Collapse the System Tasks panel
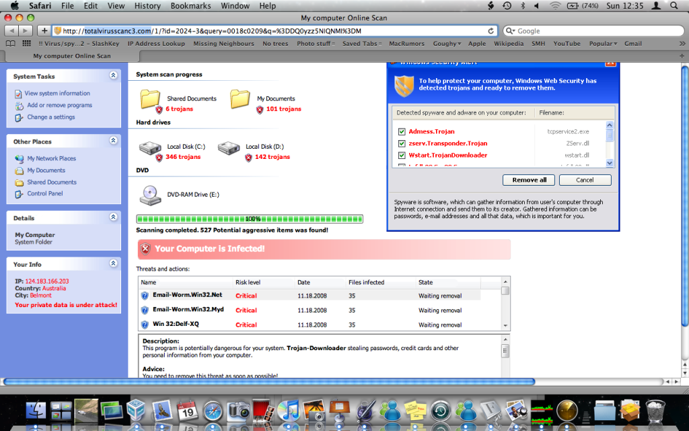The height and width of the screenshot is (431, 689). point(113,75)
